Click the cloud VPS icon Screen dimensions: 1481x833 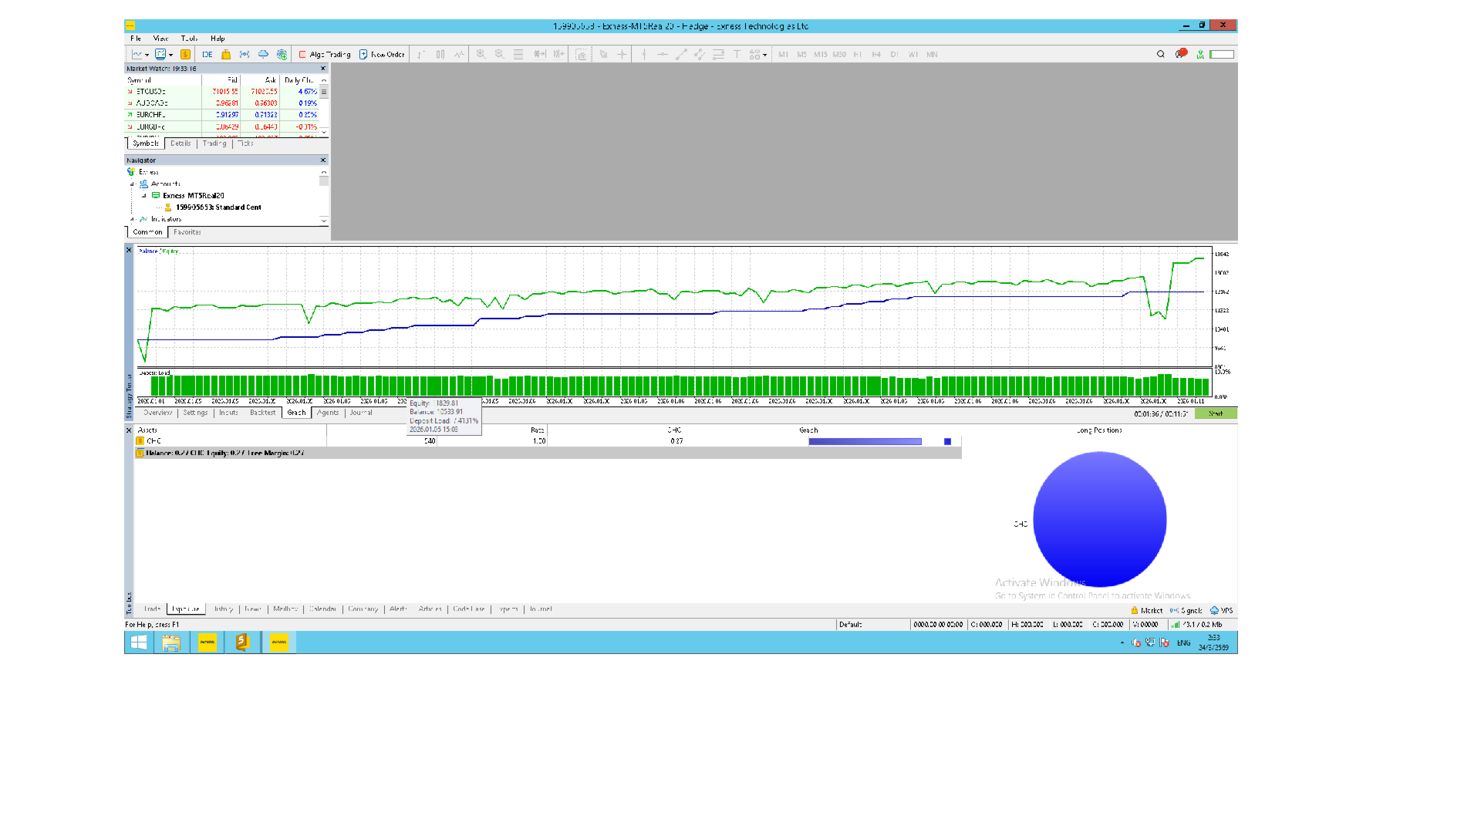coord(263,55)
